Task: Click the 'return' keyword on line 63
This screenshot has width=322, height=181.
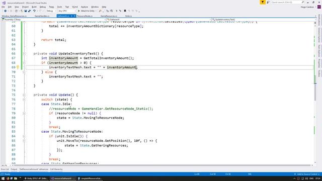Action: point(47,40)
